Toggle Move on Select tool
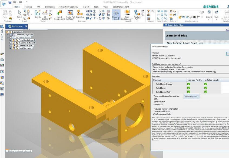Image resolution: width=229 pixels, height=158 pixels. pyautogui.click(x=116, y=15)
